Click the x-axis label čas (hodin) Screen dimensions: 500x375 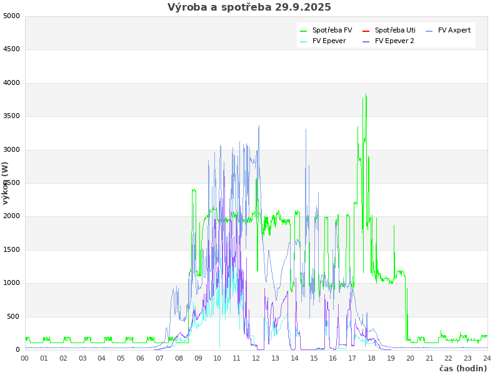point(462,369)
